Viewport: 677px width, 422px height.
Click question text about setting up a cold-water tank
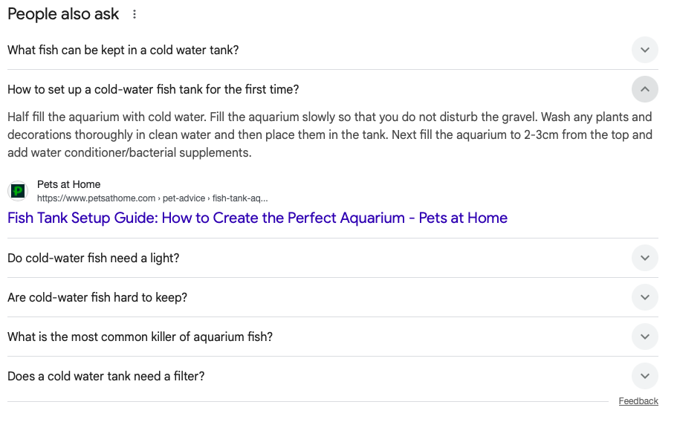tap(153, 89)
